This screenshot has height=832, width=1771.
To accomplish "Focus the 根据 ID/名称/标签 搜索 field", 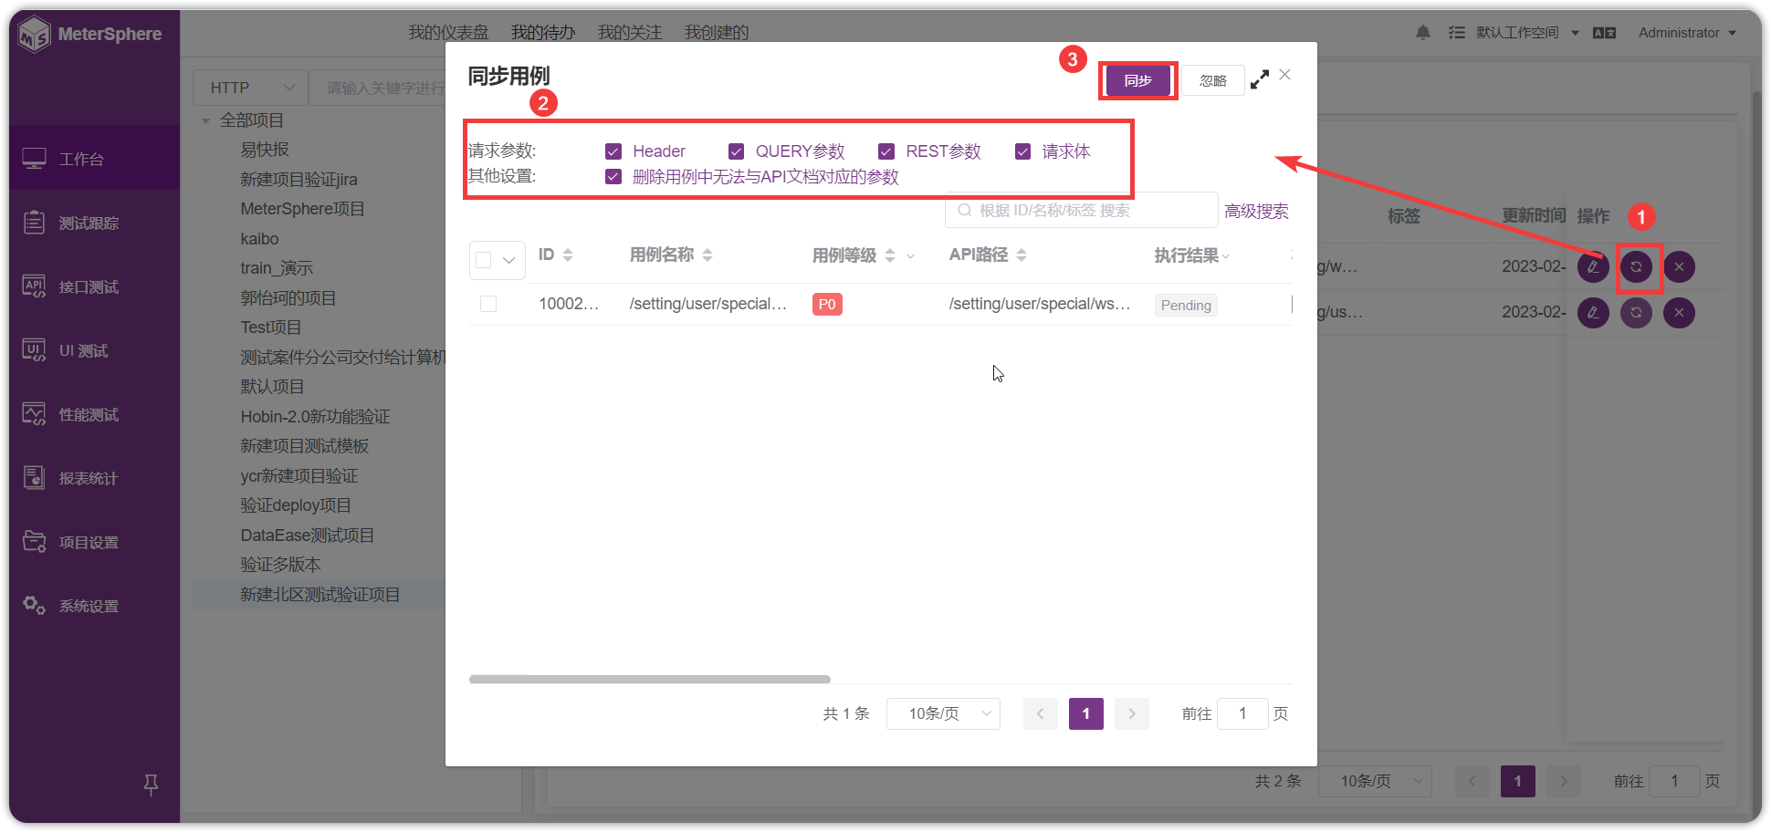I will coord(1081,210).
